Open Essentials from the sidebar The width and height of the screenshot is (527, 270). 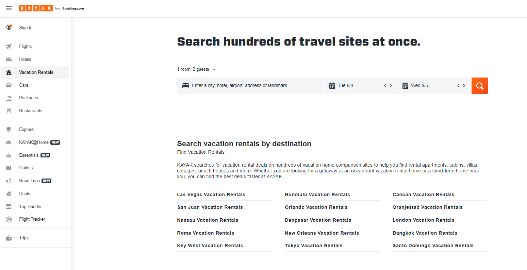29,155
